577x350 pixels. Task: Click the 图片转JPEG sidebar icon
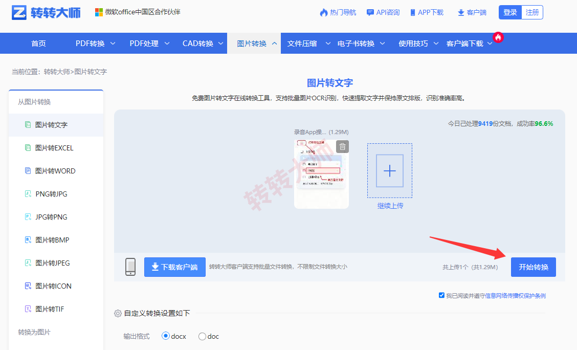(x=28, y=263)
